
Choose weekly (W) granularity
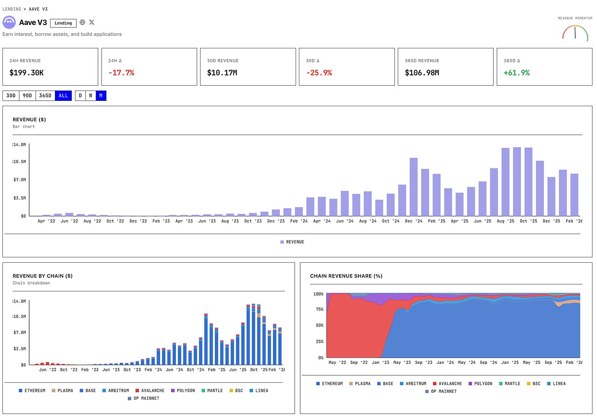click(x=91, y=96)
